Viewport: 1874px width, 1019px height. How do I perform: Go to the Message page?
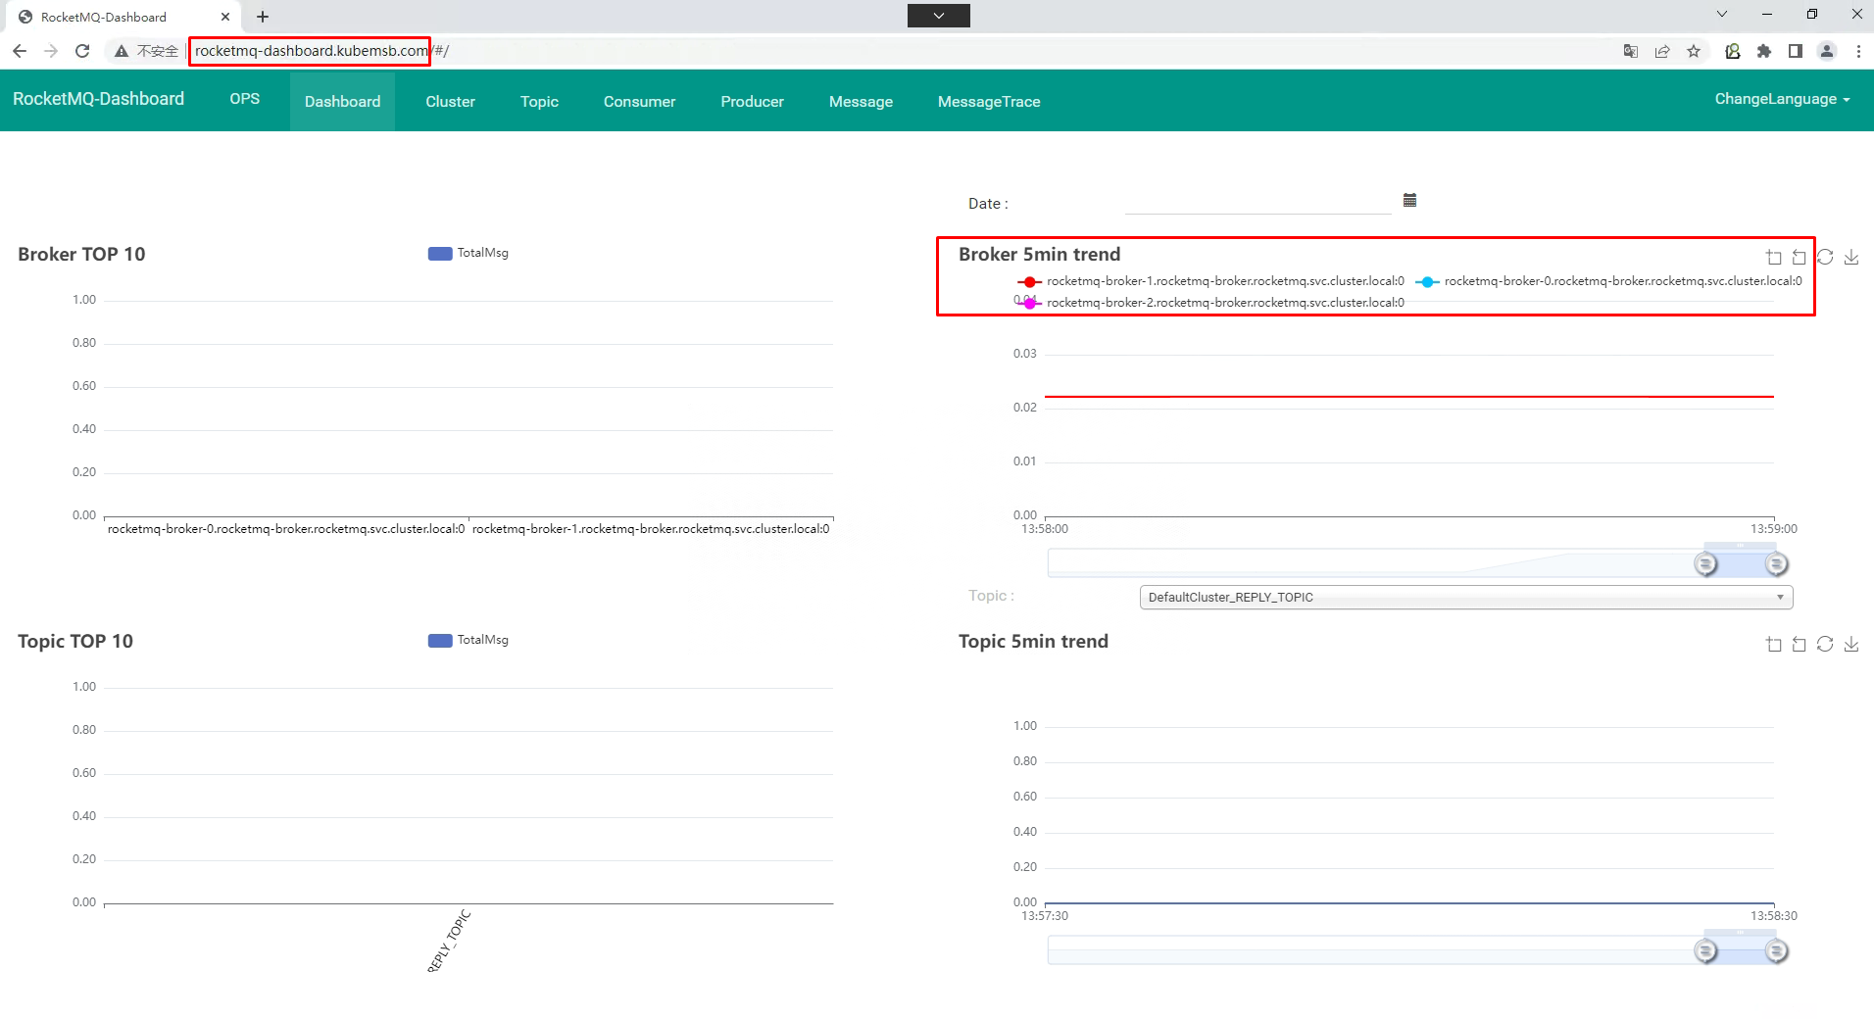861,101
